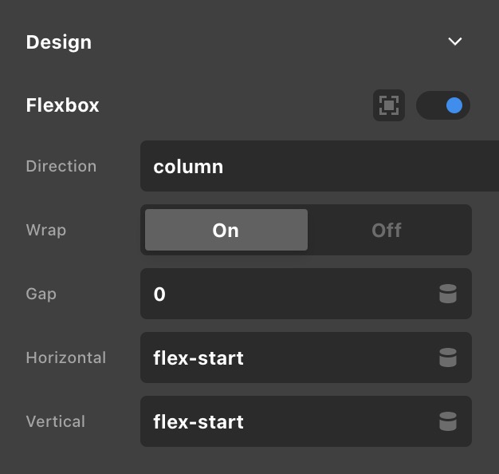The image size is (499, 474).
Task: Click the blue knob of Flexbox switch
Action: pyautogui.click(x=454, y=105)
